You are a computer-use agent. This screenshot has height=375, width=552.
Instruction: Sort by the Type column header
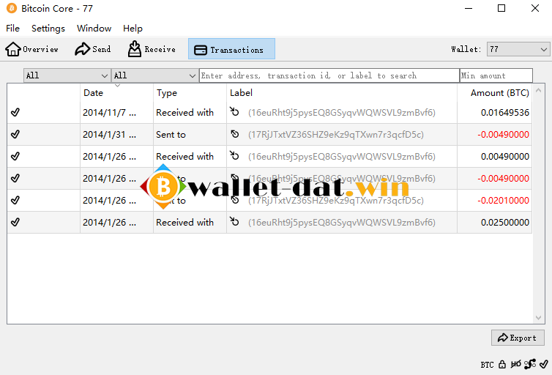190,93
